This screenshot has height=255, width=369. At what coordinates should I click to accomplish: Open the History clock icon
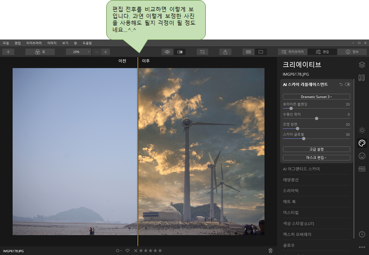pos(362,234)
